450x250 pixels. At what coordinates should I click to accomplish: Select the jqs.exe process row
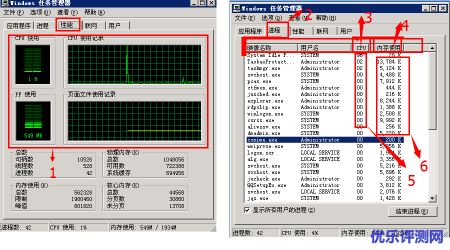(325, 198)
